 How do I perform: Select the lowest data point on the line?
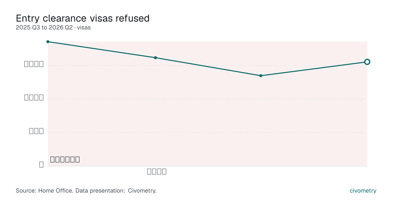pyautogui.click(x=261, y=76)
